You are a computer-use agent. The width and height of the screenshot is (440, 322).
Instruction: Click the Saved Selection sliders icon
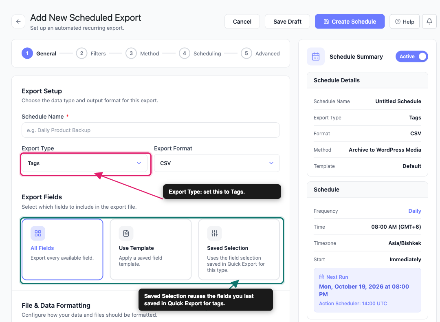[214, 233]
